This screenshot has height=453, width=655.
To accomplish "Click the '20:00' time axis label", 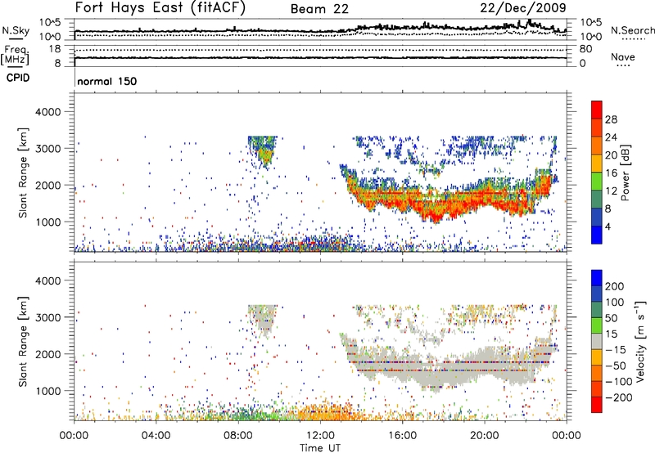I will (484, 436).
